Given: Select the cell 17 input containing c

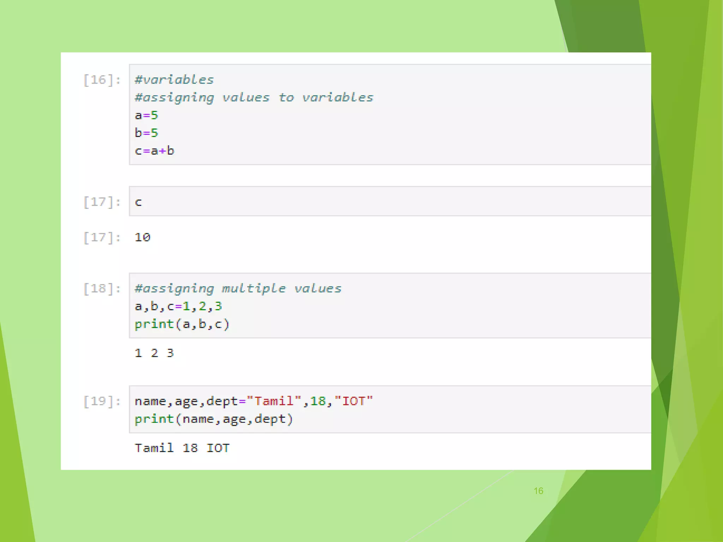Looking at the screenshot, I should click(x=388, y=201).
